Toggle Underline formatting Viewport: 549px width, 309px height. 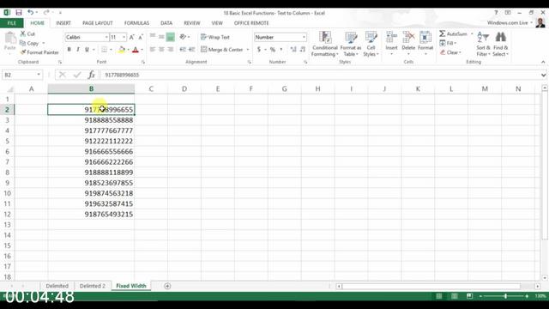click(87, 50)
